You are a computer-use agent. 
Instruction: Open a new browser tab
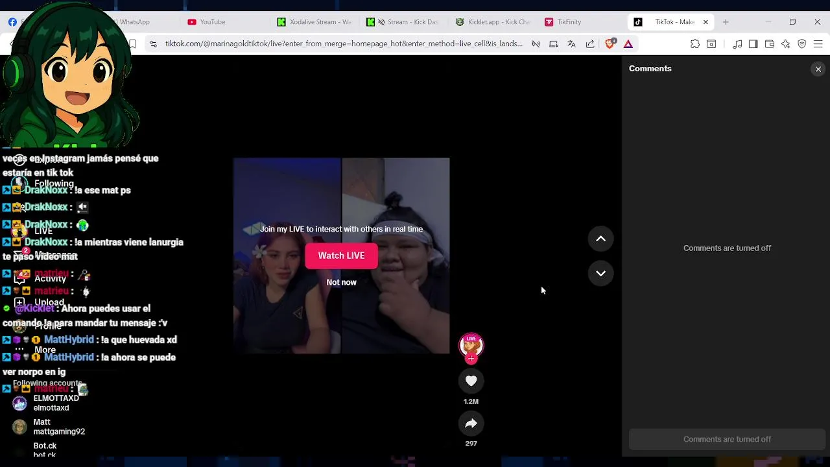tap(726, 22)
